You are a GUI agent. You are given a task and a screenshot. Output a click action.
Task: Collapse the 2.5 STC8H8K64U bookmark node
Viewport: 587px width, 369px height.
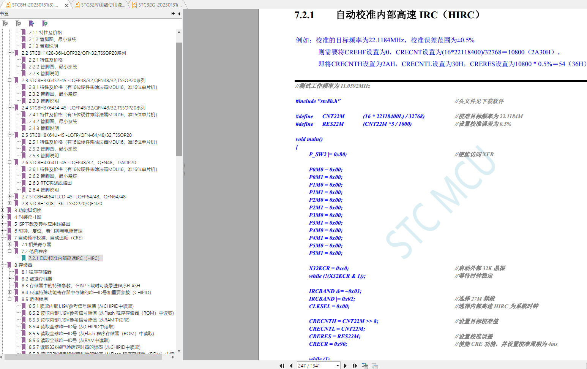coord(10,135)
